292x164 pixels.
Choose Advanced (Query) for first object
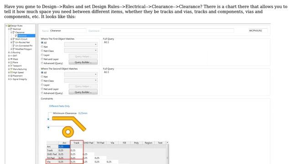point(42,63)
